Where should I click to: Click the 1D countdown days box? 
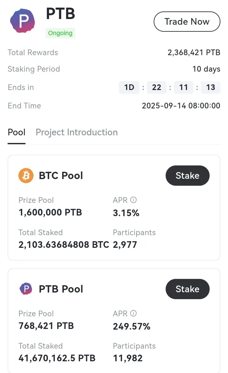tap(129, 87)
